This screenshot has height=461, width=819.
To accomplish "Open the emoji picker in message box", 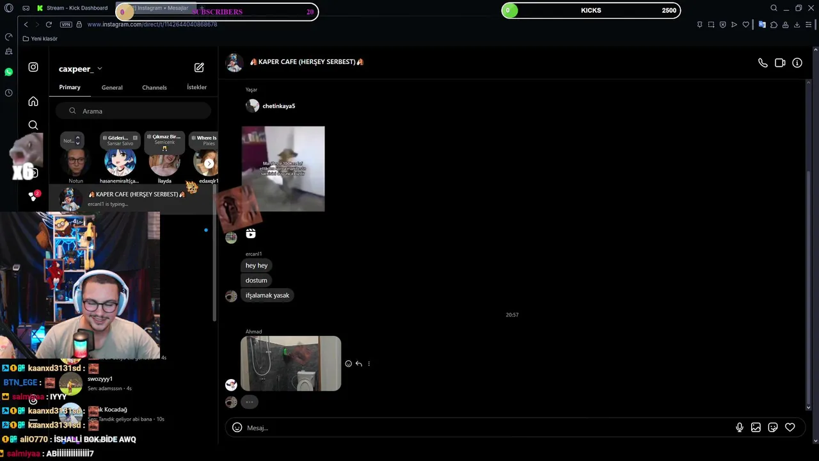I will point(237,428).
